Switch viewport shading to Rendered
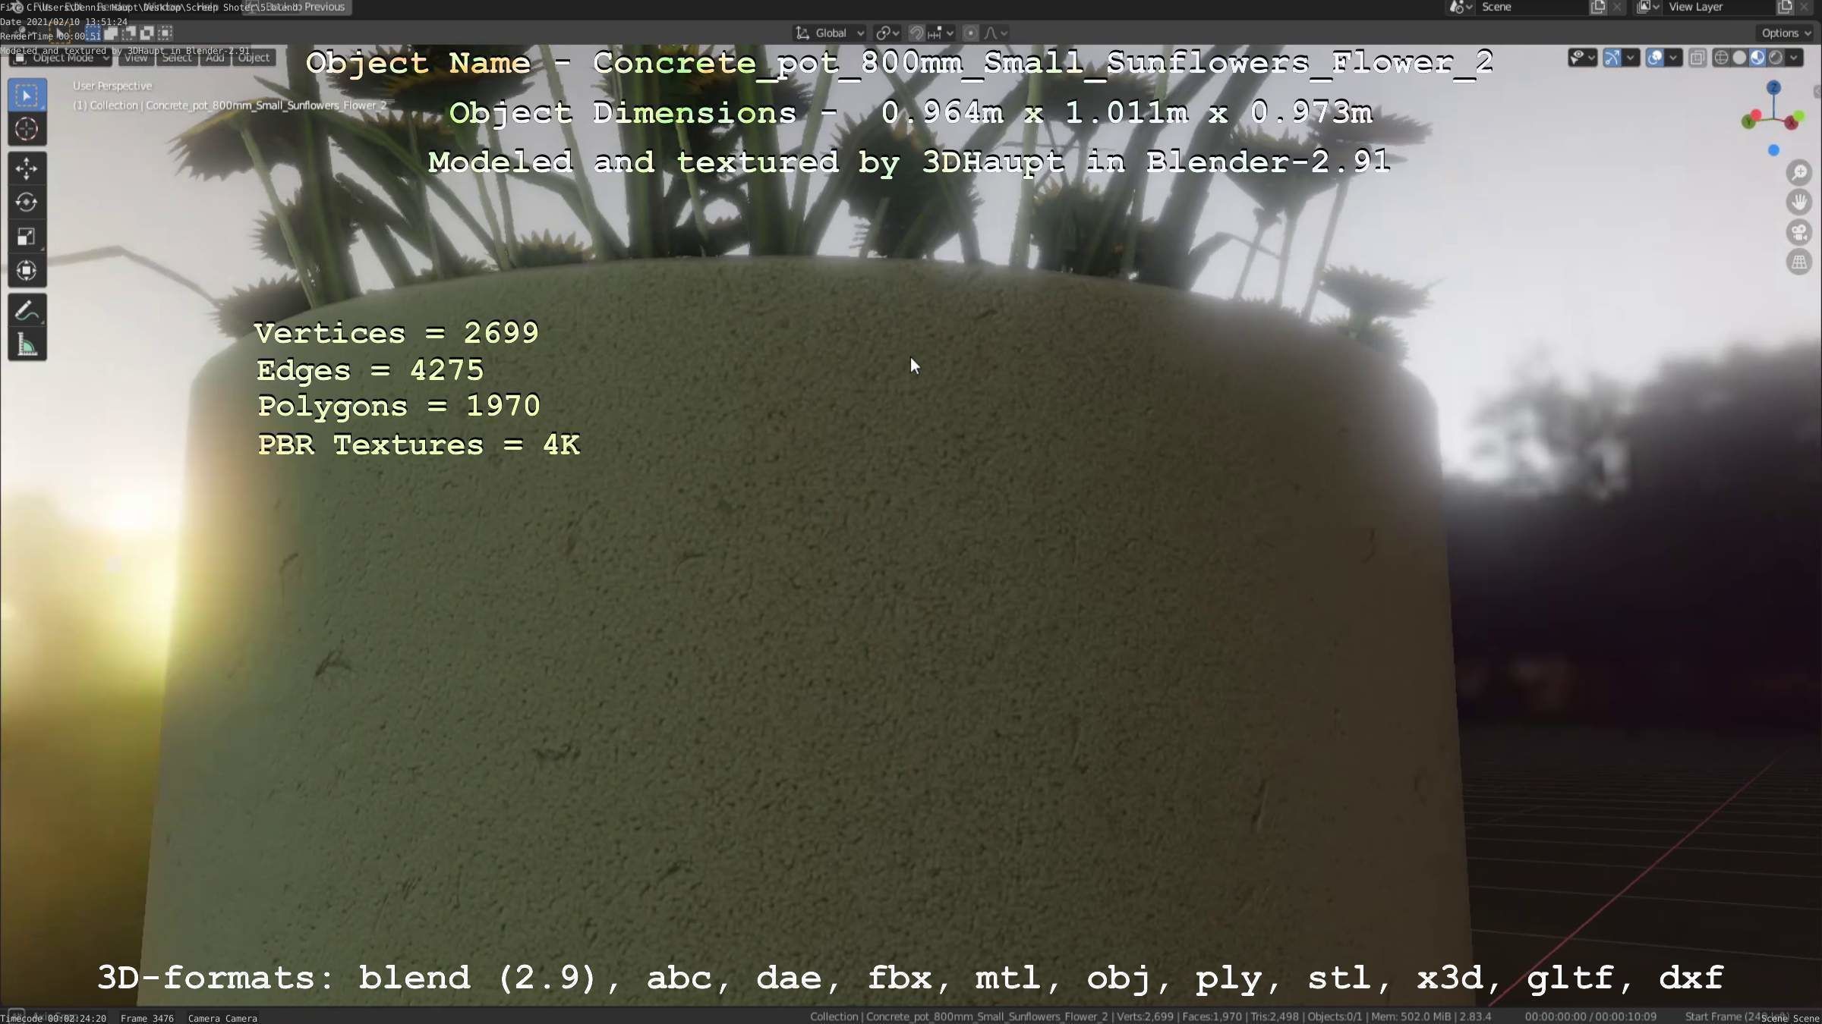Image resolution: width=1822 pixels, height=1024 pixels. point(1776,58)
